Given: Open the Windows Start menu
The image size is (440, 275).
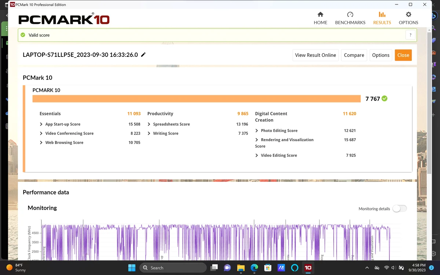Looking at the screenshot, I should point(132,268).
